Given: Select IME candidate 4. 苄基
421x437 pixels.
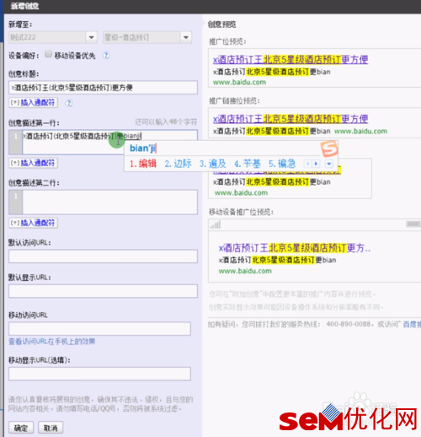Looking at the screenshot, I should click(x=248, y=164).
